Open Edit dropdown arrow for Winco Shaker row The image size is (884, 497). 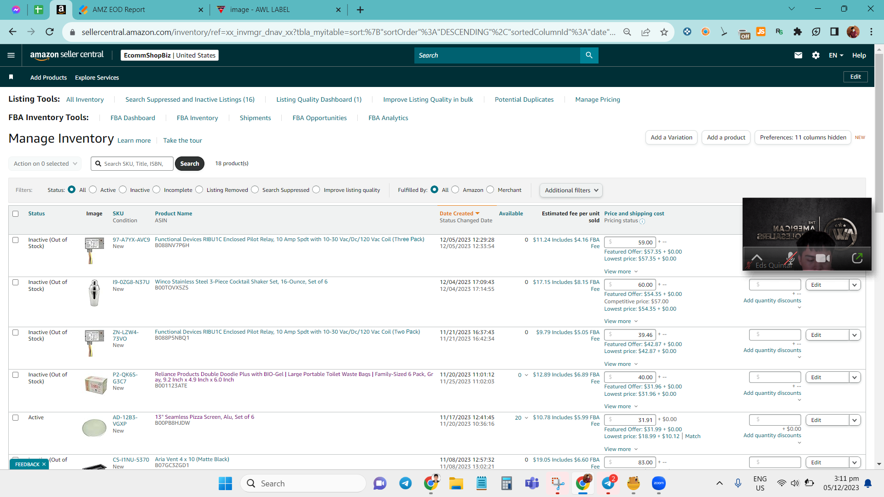855,285
